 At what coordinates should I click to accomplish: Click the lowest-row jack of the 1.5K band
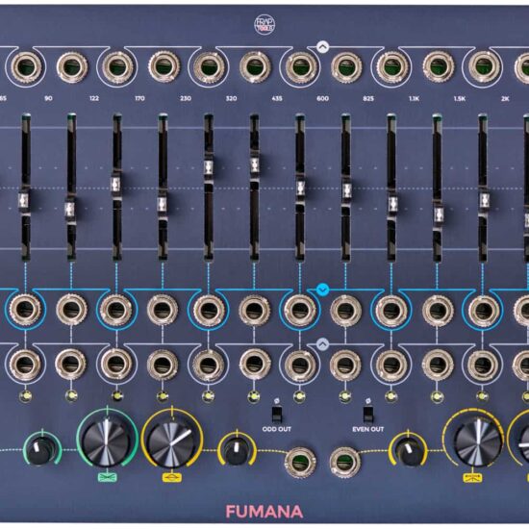[484, 365]
